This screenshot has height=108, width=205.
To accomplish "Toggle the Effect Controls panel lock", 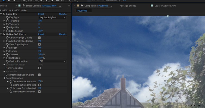I will pos(24,6).
